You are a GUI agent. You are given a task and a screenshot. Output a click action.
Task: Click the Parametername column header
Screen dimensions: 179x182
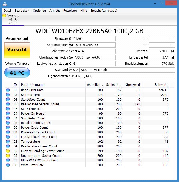click(x=52, y=84)
